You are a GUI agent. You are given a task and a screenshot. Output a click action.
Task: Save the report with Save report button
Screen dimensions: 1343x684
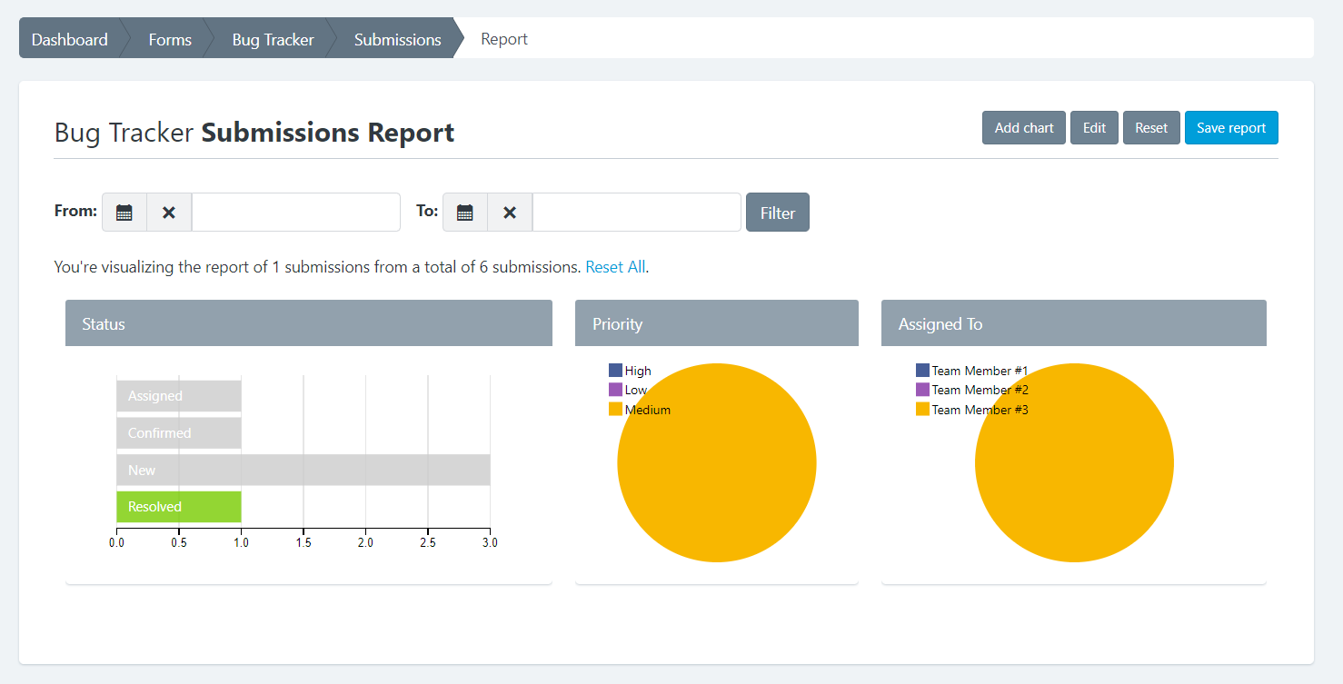tap(1230, 128)
